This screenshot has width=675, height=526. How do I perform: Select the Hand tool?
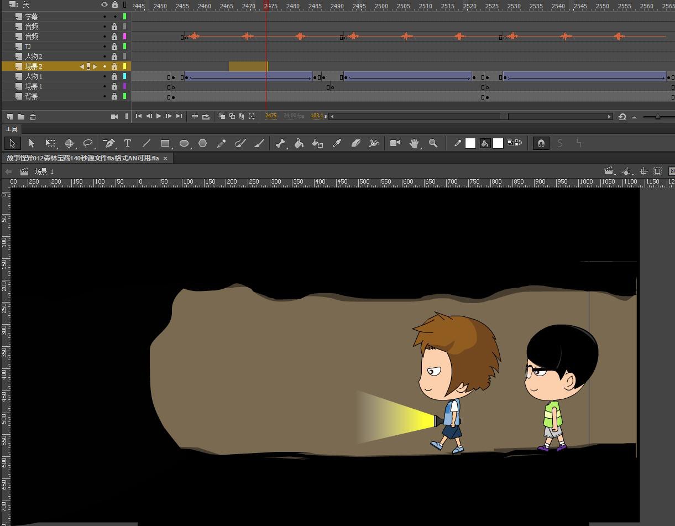414,143
